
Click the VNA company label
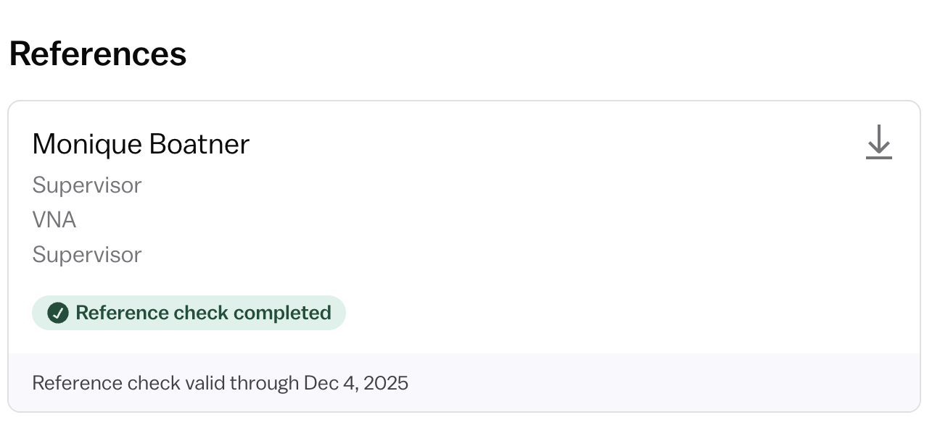tap(54, 220)
